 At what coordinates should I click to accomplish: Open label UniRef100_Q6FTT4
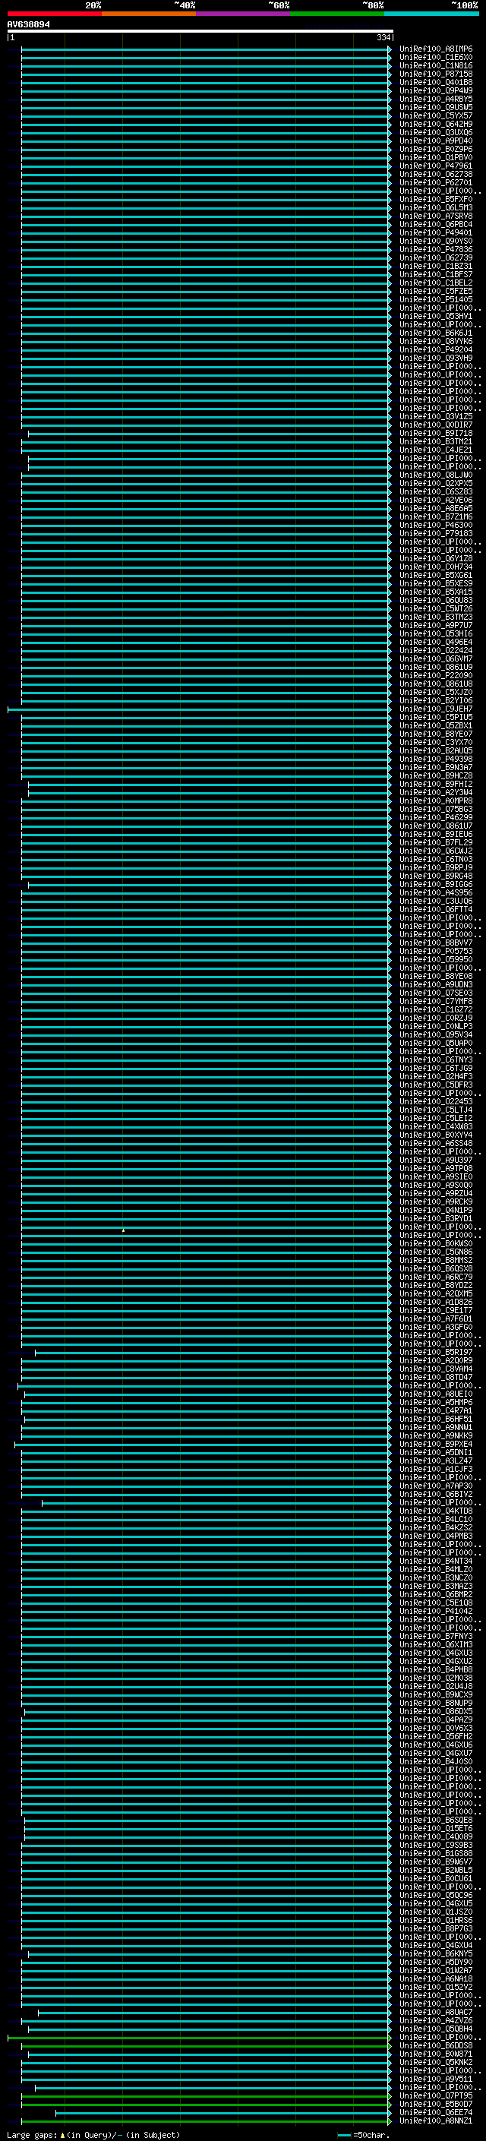[x=435, y=910]
